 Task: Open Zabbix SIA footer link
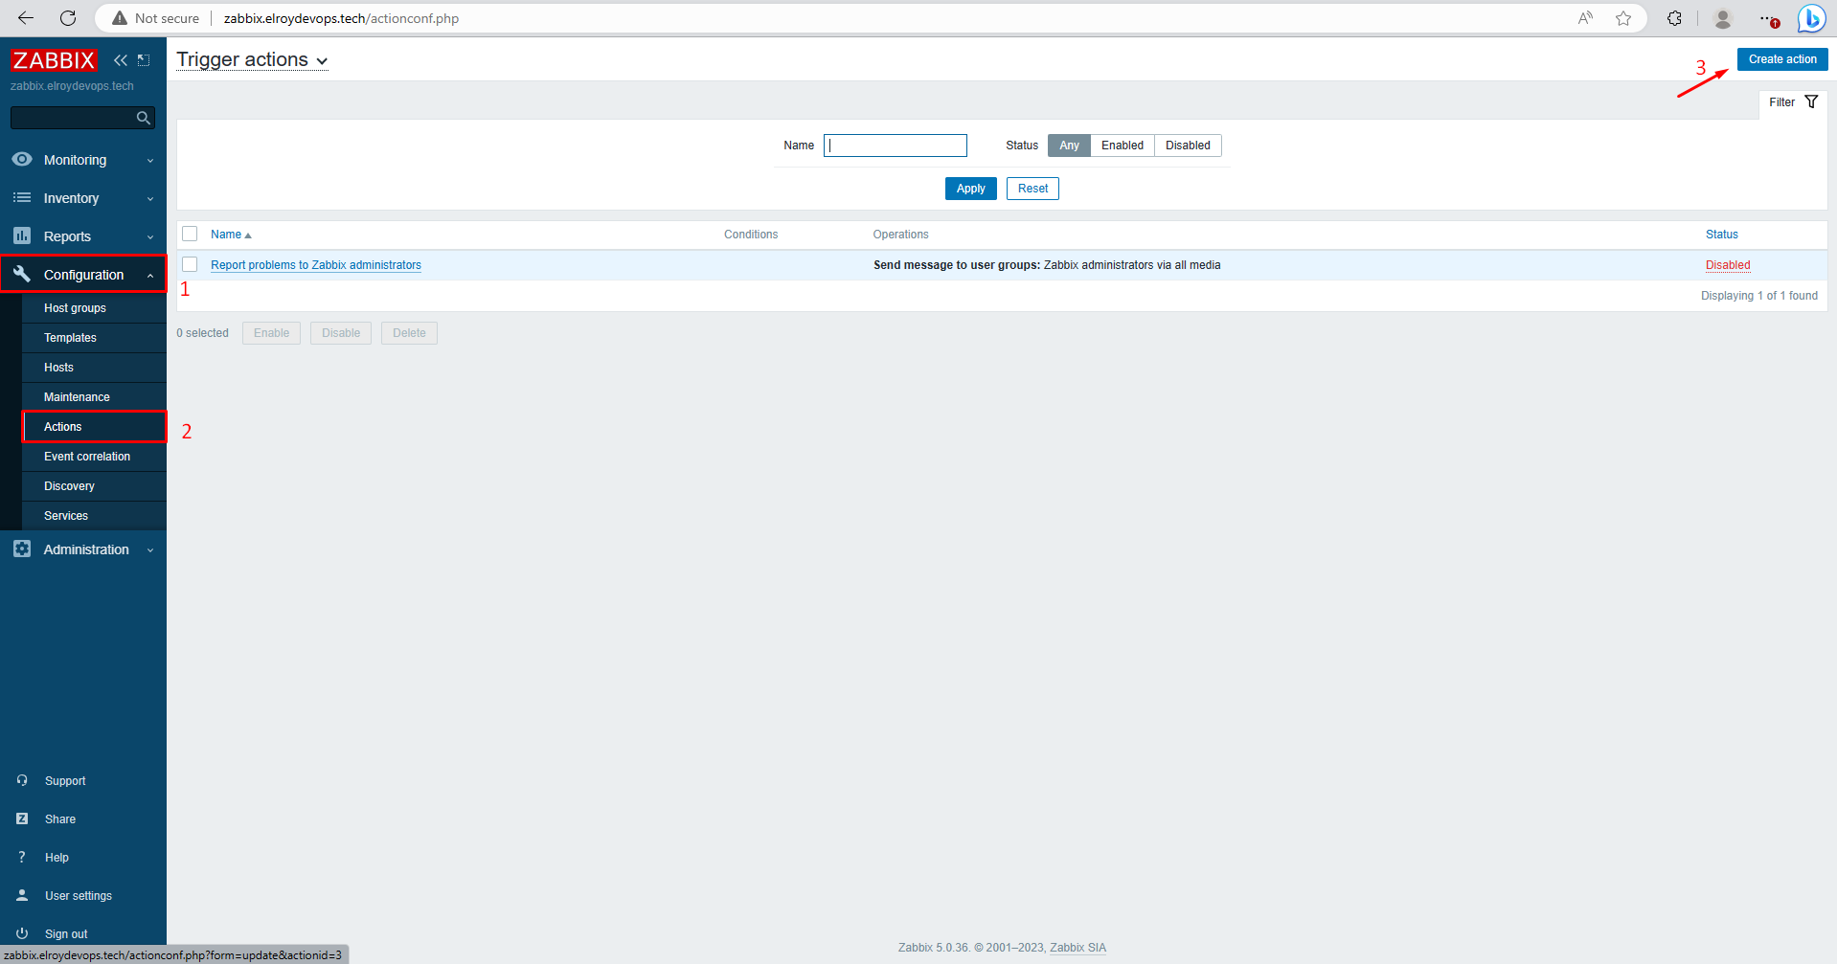[1077, 948]
